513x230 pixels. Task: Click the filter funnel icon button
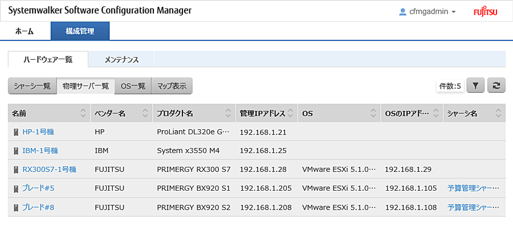pos(475,86)
